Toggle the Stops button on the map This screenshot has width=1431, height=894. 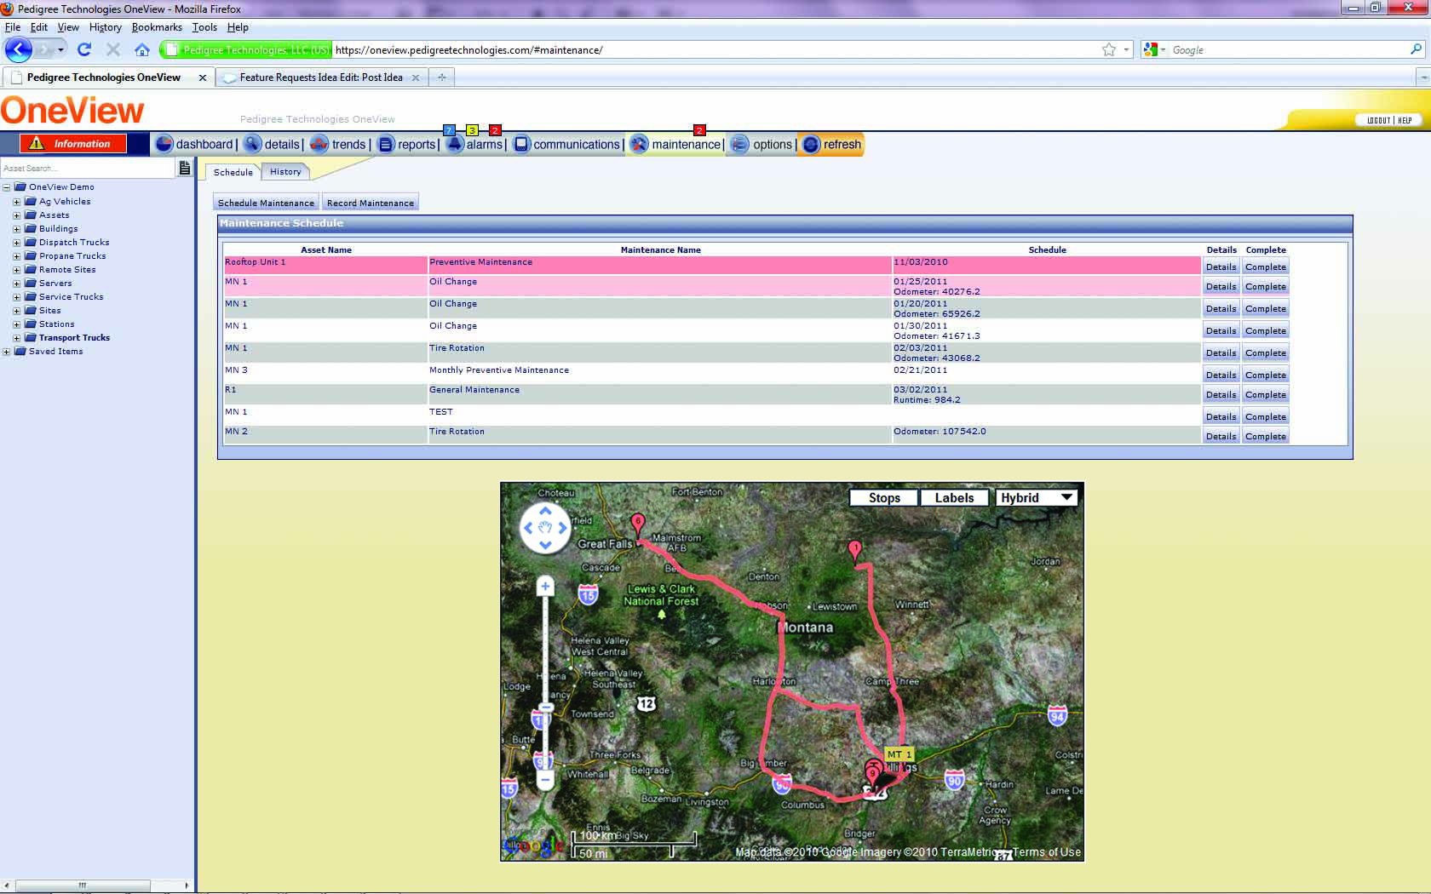pos(883,498)
